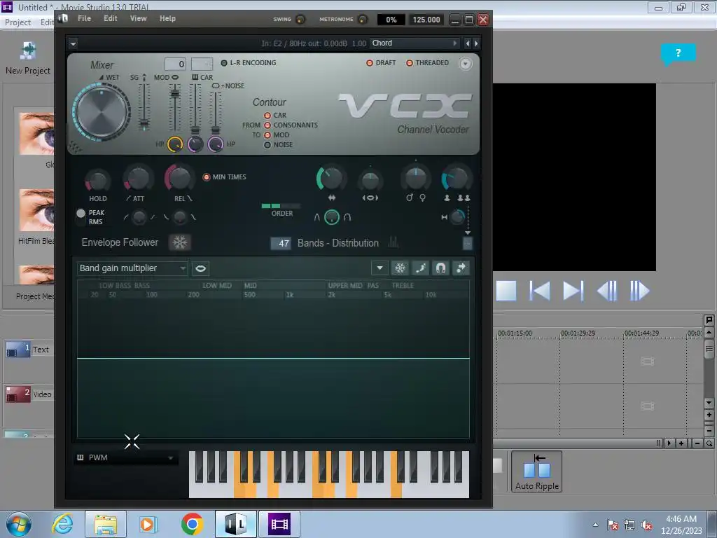Click the SG slider in Mixer
The height and width of the screenshot is (538, 717).
pyautogui.click(x=144, y=106)
